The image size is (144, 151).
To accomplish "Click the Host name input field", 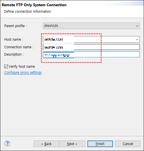I will [91, 40].
